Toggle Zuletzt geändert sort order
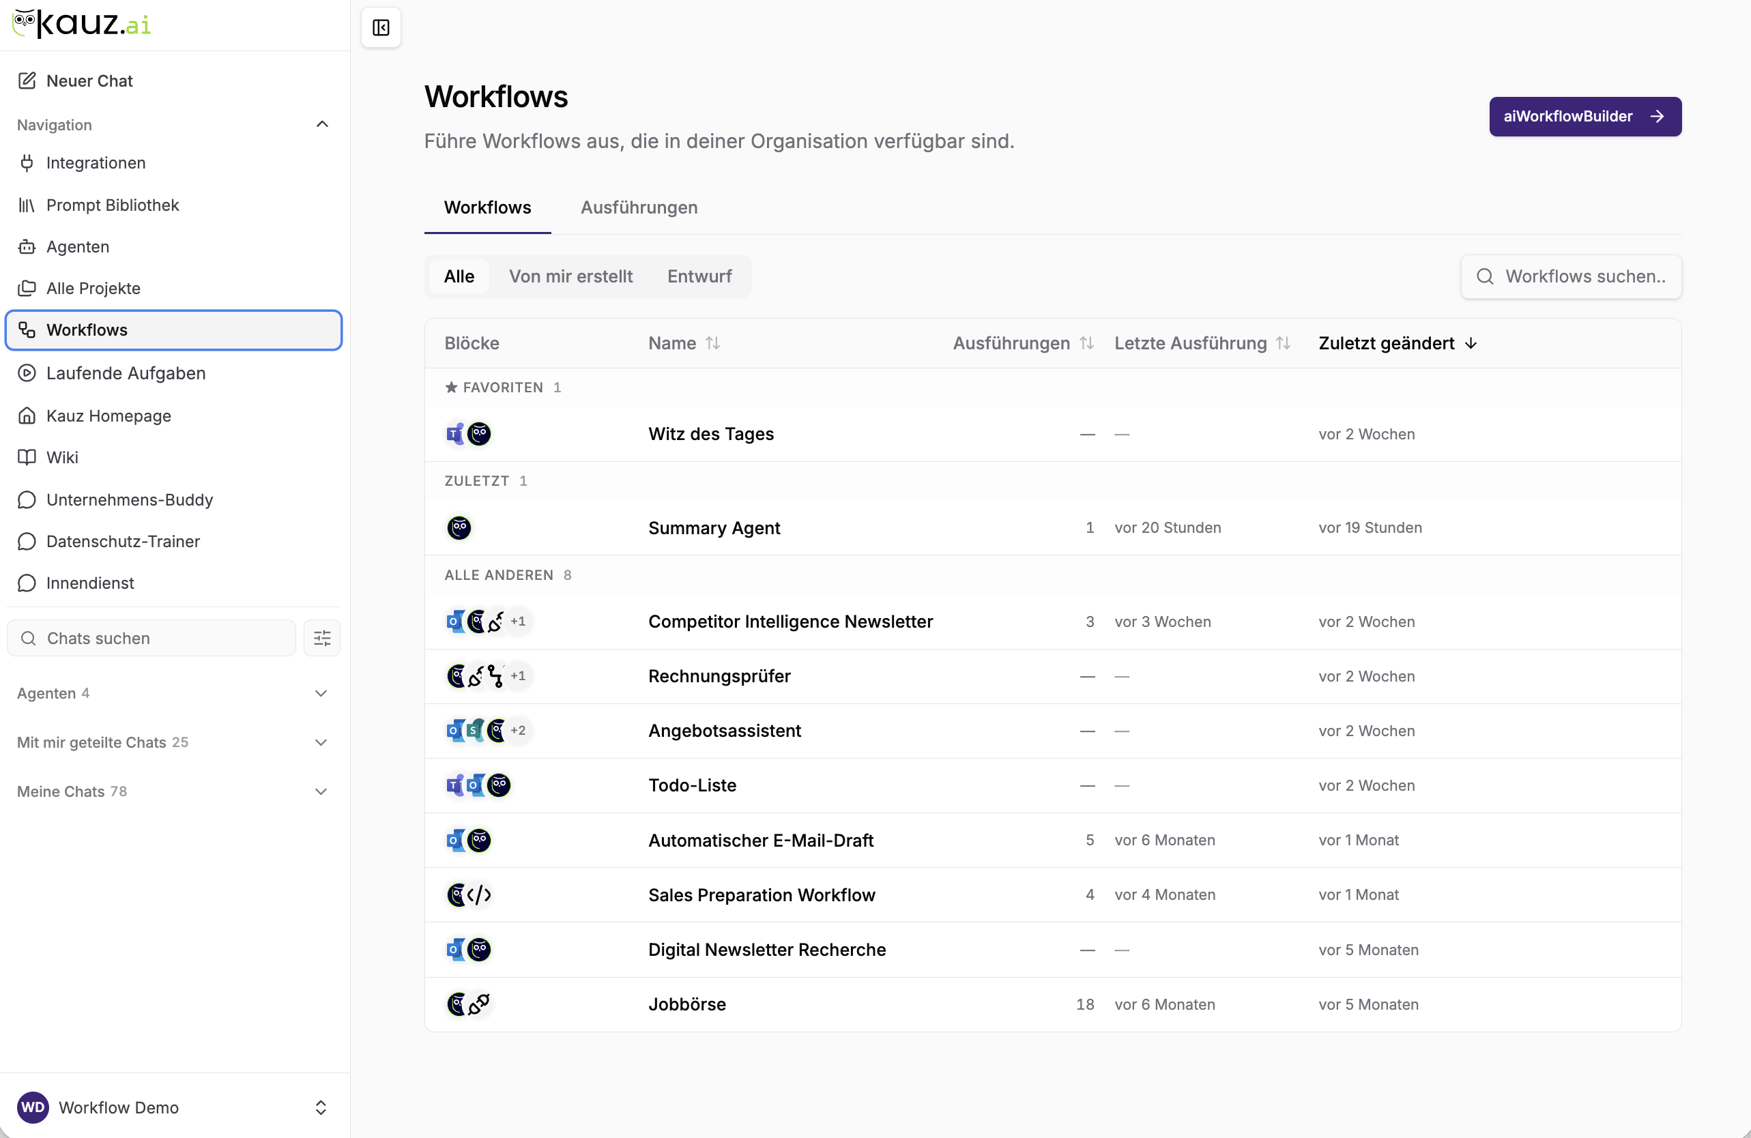This screenshot has height=1138, width=1751. [x=1398, y=342]
